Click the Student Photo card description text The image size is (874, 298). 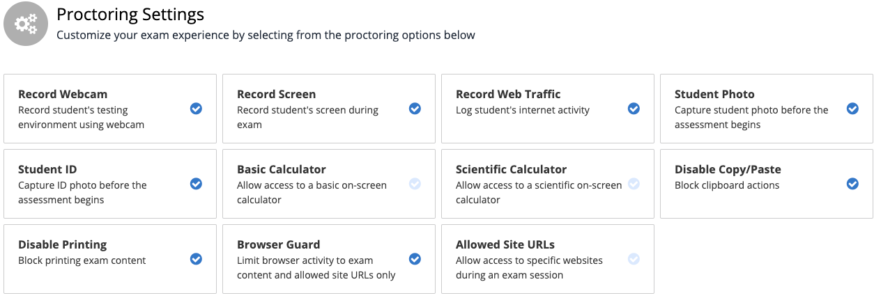pyautogui.click(x=751, y=117)
